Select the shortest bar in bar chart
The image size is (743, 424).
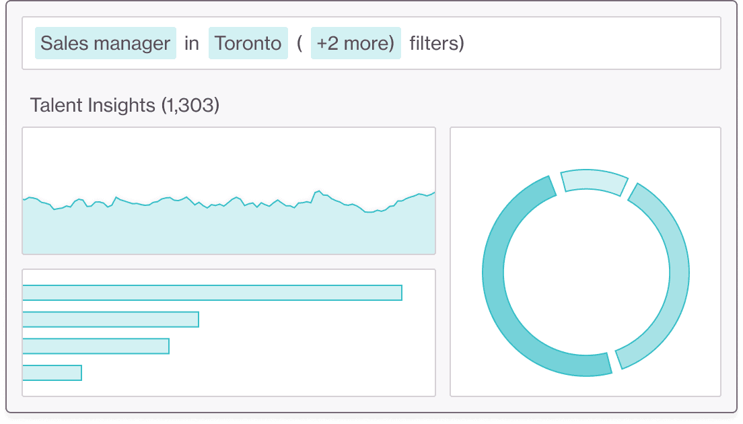[x=52, y=373]
